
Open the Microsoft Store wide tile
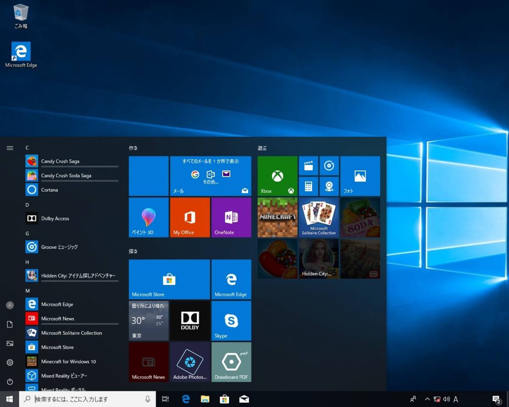[x=169, y=279]
